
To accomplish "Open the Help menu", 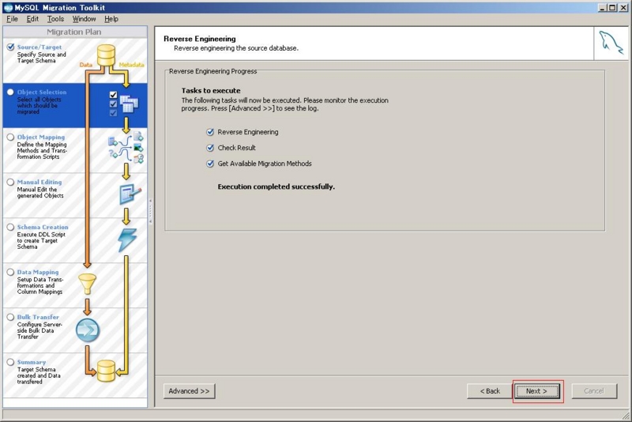I will tap(111, 19).
